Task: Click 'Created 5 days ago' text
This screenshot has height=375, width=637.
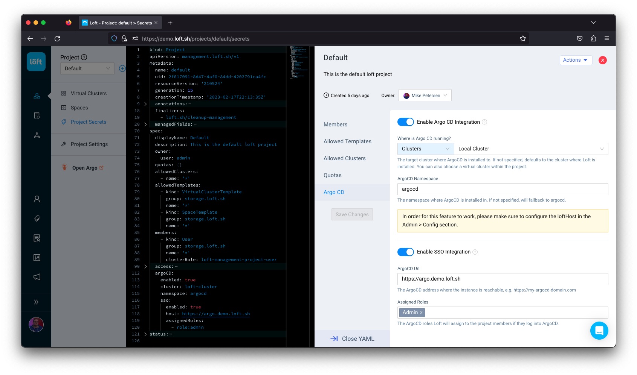Action: (x=350, y=96)
